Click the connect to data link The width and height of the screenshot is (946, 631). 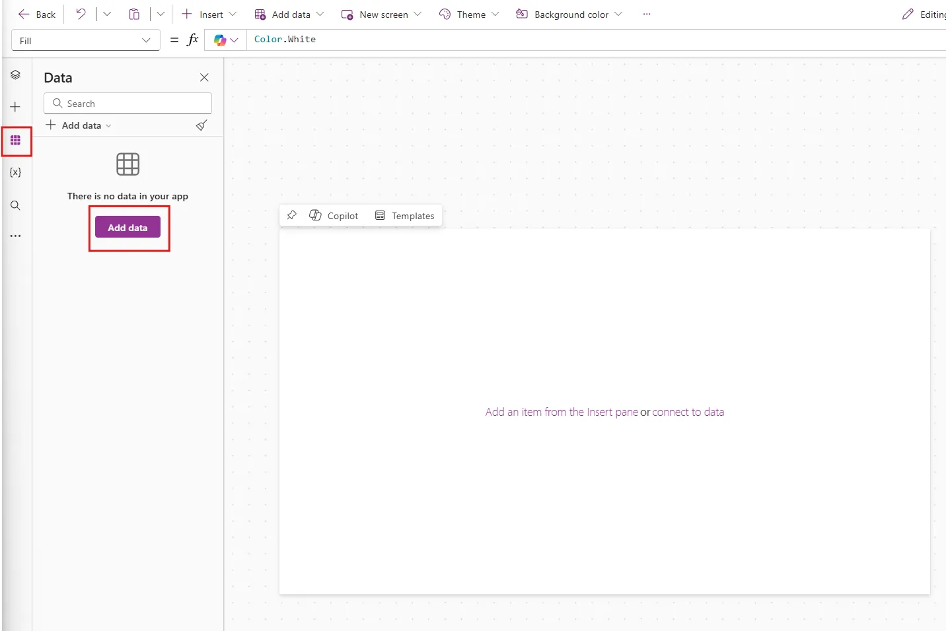click(688, 412)
